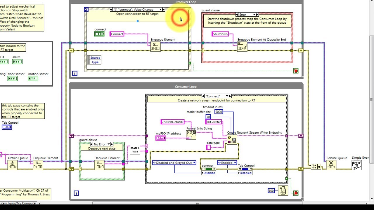Click the horizontal scrollbar right arrow
This screenshot has height=210, width=374.
pyautogui.click(x=367, y=203)
